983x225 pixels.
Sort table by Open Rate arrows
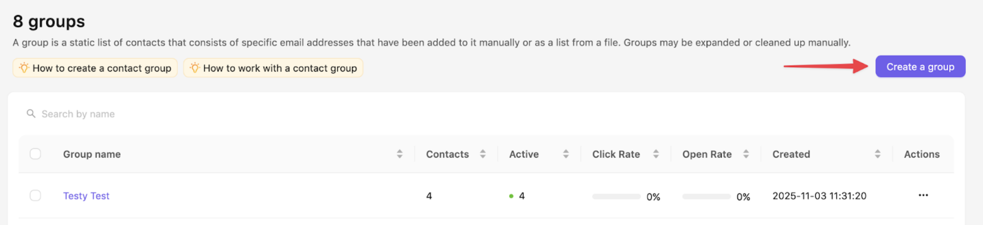pos(746,154)
